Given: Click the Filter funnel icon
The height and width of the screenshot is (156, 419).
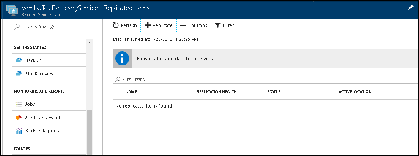Looking at the screenshot, I should [218, 26].
